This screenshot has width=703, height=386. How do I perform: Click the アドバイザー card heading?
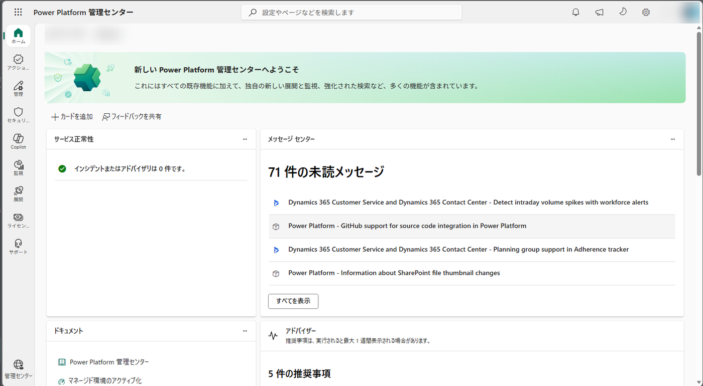(301, 331)
